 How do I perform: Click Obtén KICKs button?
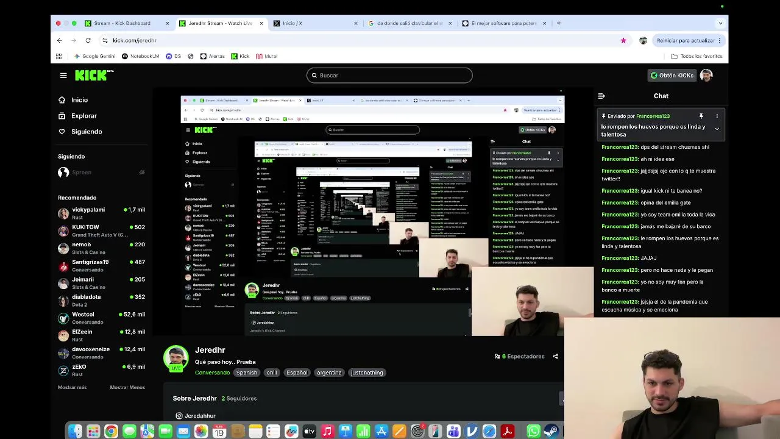tap(672, 76)
